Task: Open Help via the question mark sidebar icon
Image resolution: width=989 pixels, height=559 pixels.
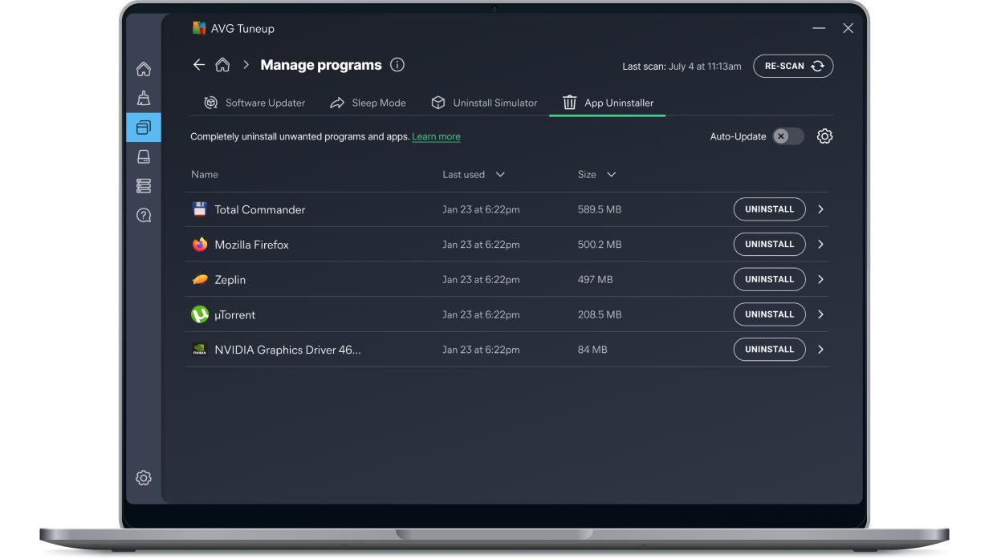Action: [144, 215]
